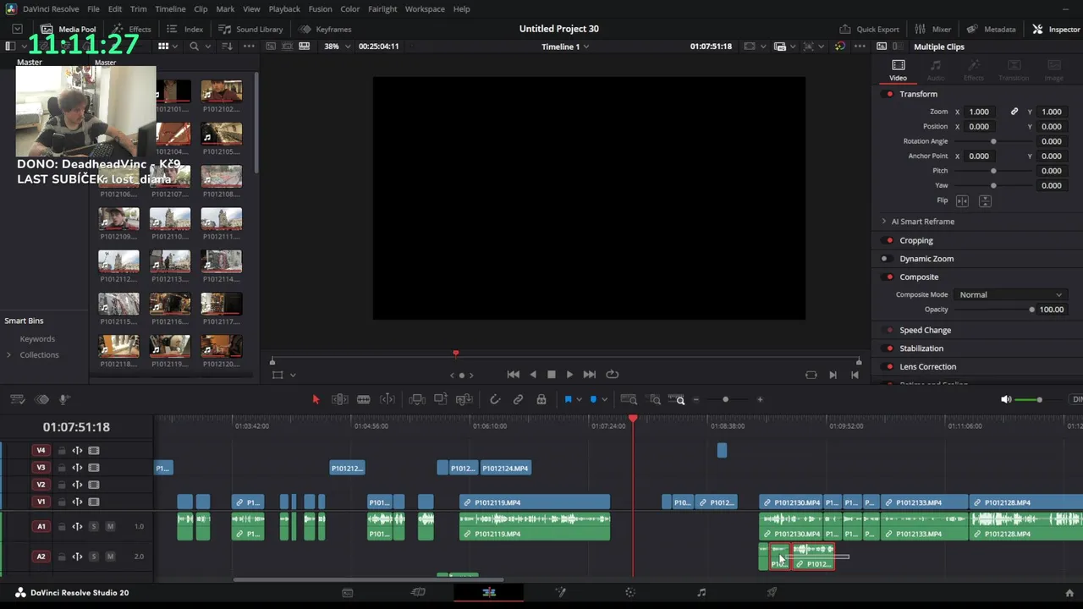
Task: Toggle the Inspector panel button
Action: click(1056, 29)
